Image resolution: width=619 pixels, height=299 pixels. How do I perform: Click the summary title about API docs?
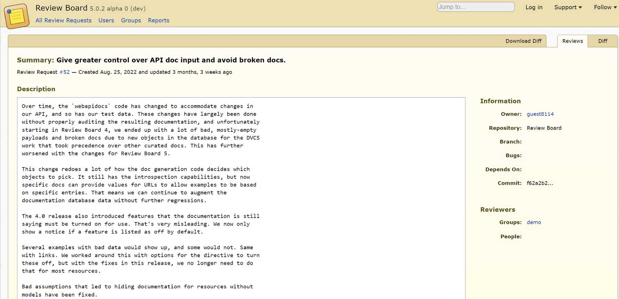(x=171, y=60)
